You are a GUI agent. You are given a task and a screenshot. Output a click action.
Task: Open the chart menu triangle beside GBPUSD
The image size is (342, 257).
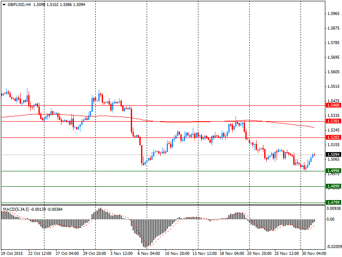click(4, 5)
